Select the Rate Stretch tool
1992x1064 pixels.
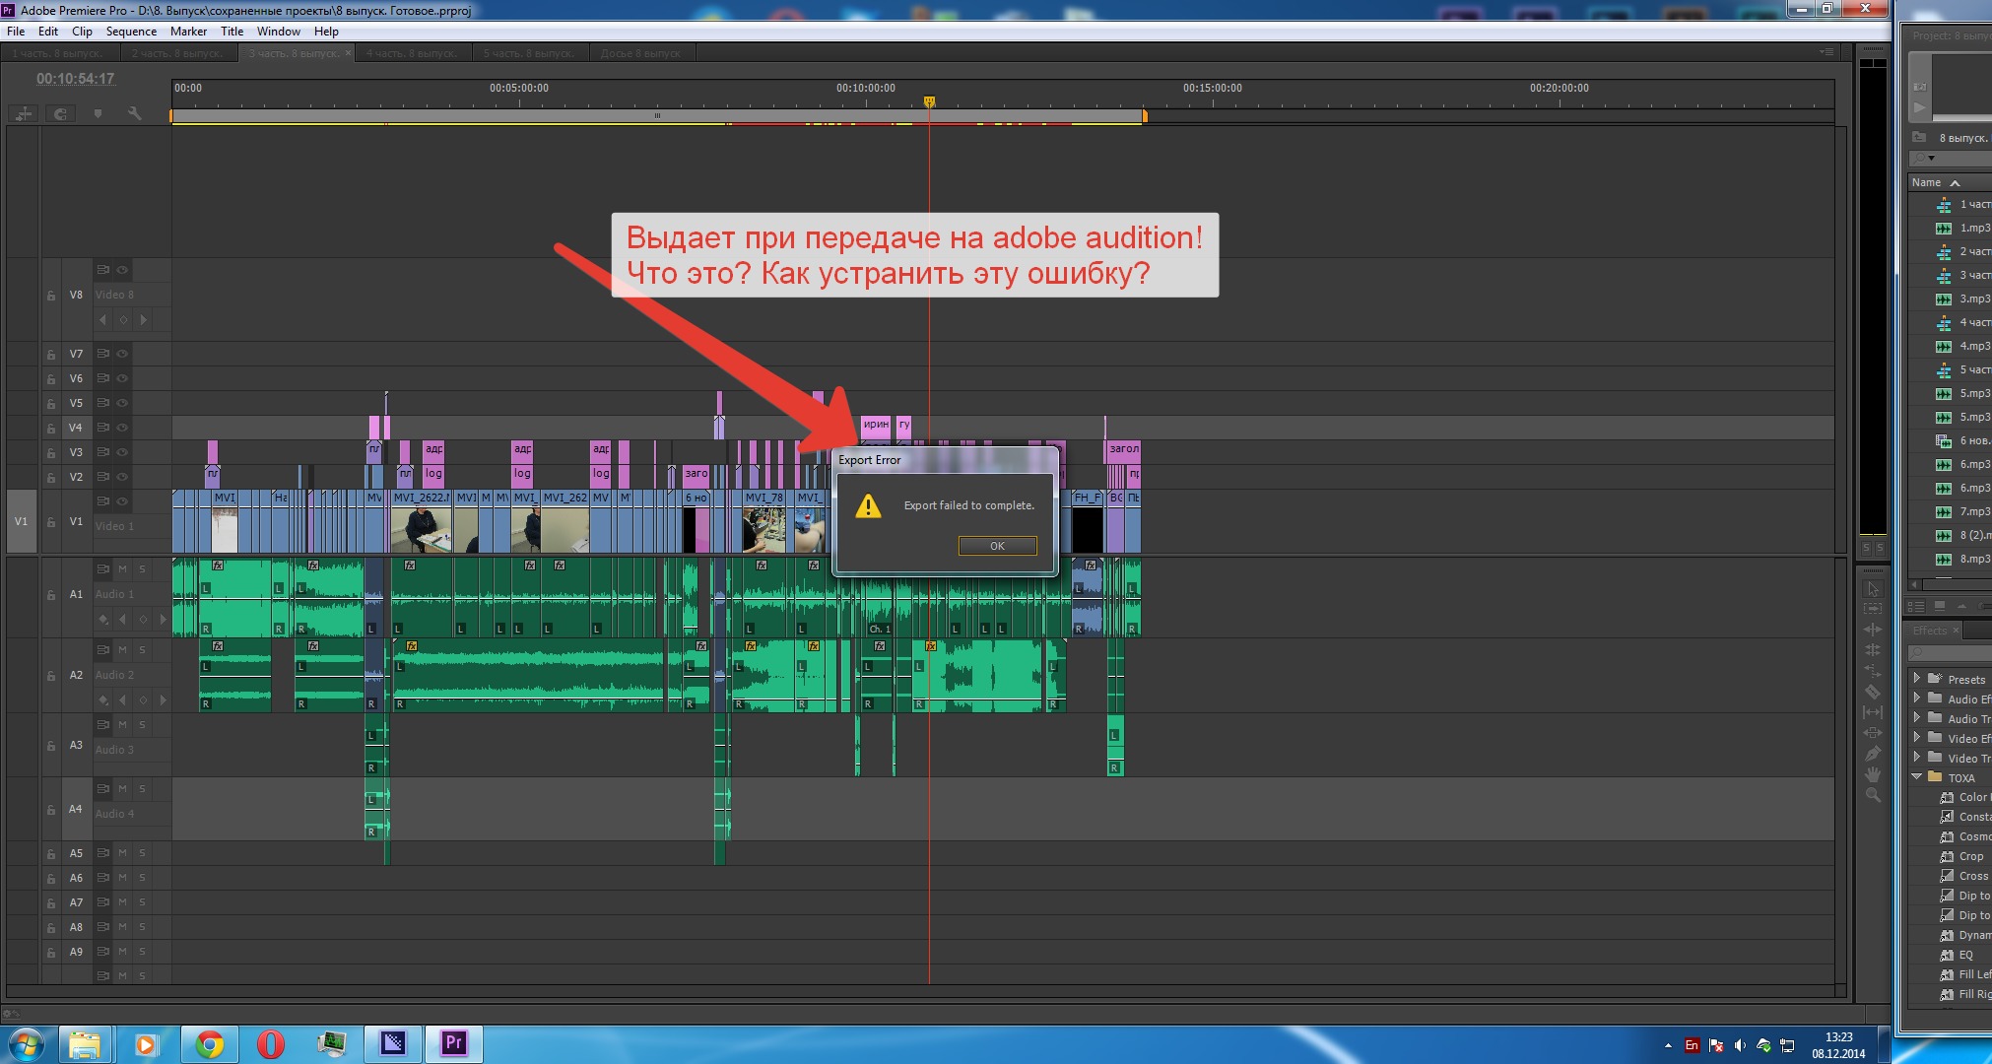click(x=1873, y=671)
